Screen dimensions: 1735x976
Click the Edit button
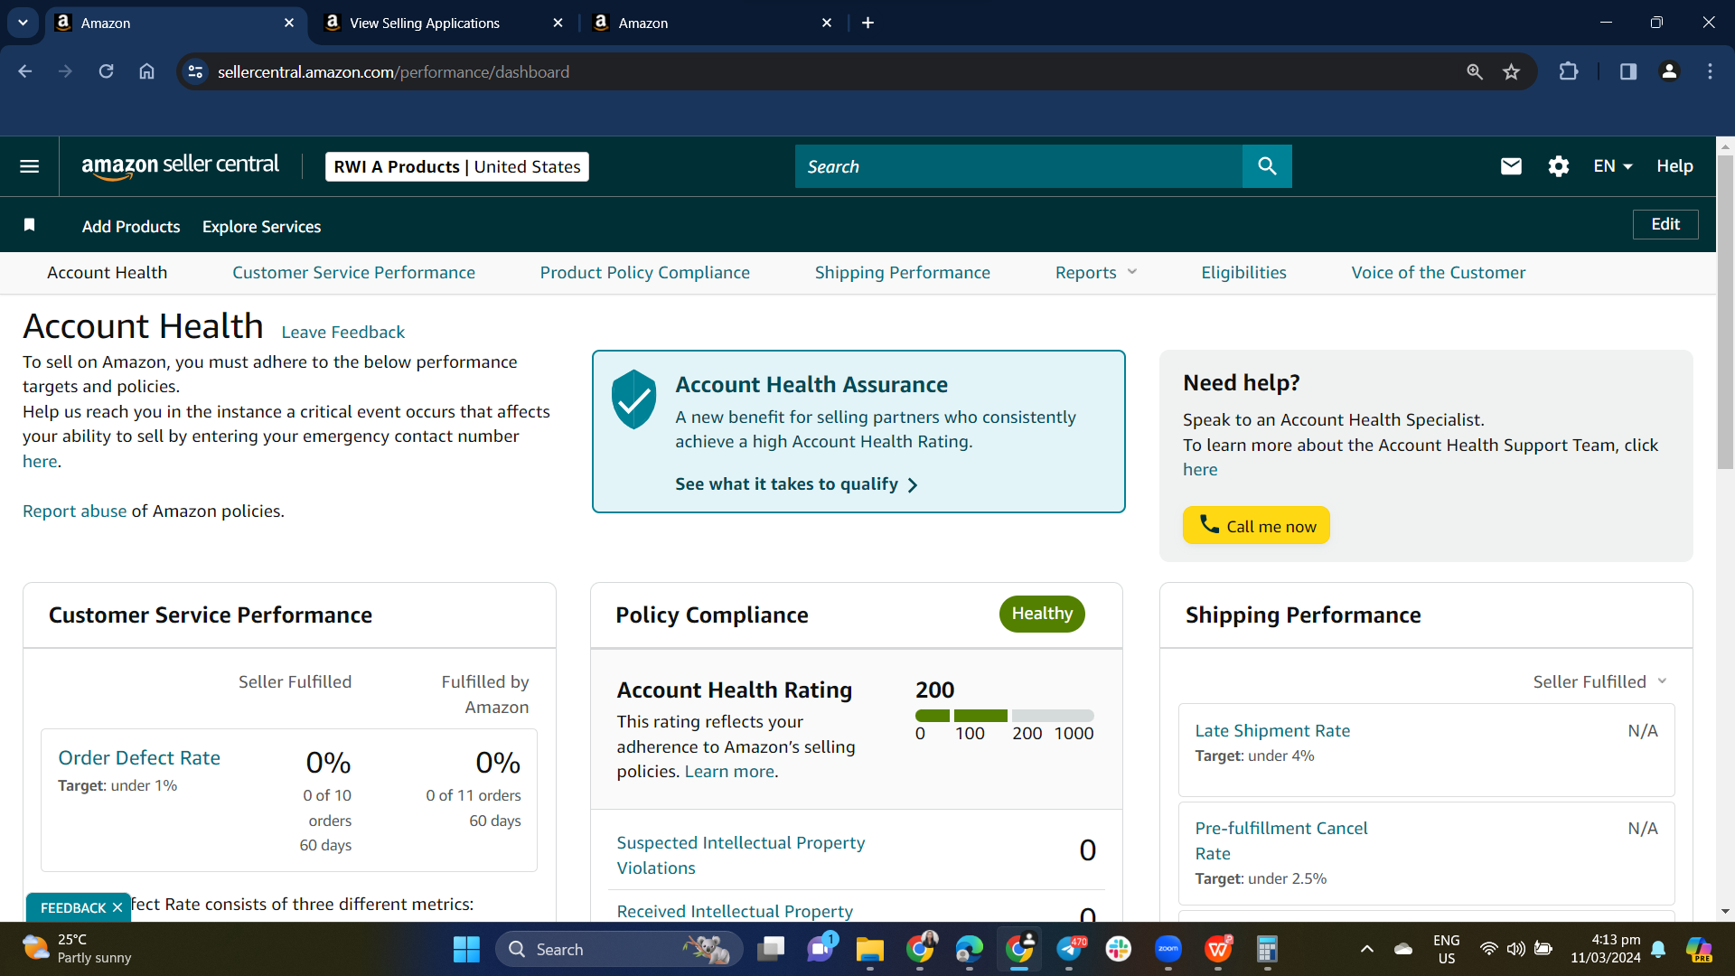pos(1665,224)
